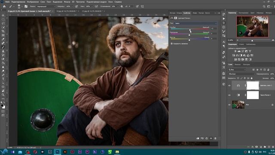
Task: Select the Type tool (T)
Action: [3, 79]
